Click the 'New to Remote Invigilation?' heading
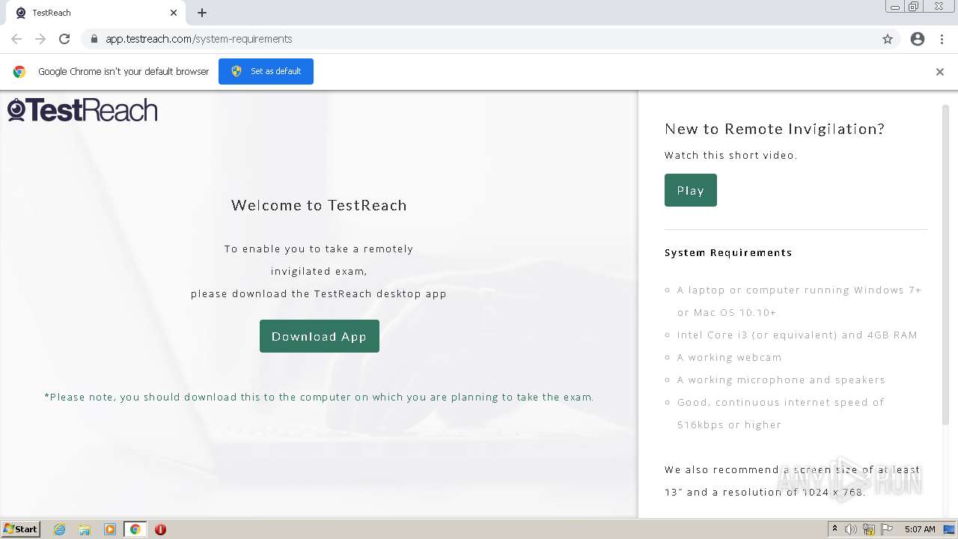The height and width of the screenshot is (539, 958). pyautogui.click(x=775, y=129)
